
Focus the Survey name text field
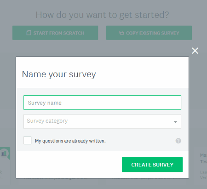click(x=102, y=103)
